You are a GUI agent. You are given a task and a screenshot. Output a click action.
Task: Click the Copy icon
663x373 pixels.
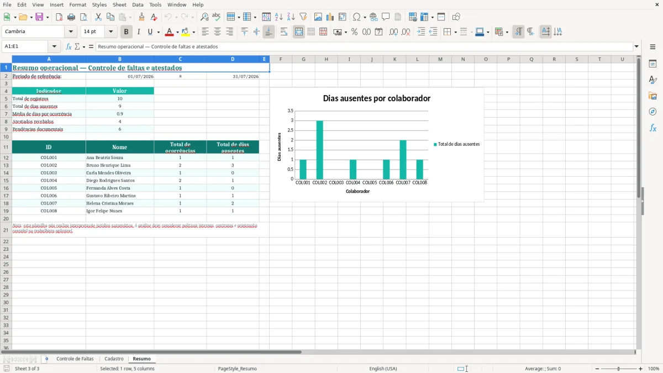pos(110,17)
